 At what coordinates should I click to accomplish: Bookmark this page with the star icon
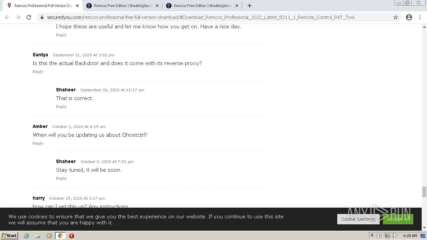coord(396,17)
